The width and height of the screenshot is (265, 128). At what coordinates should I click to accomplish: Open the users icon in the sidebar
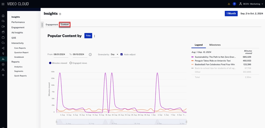tap(3, 70)
